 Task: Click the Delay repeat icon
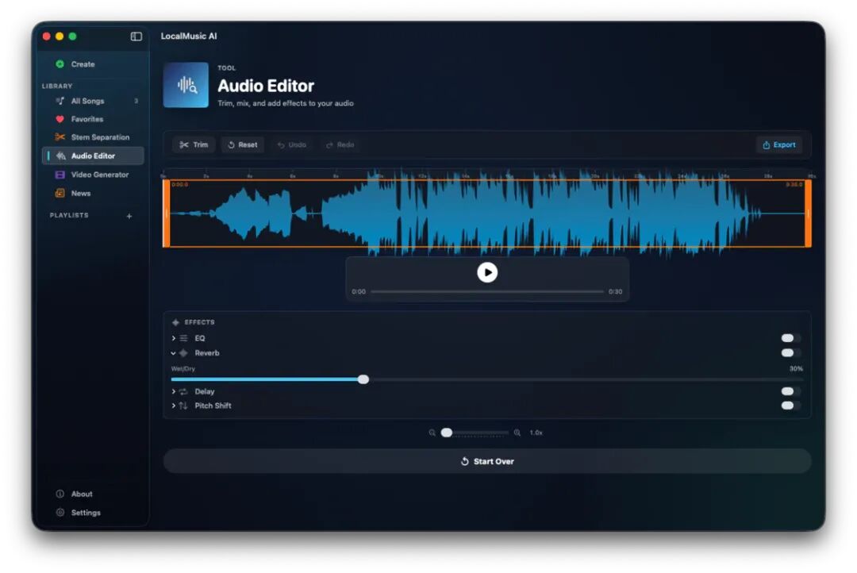[x=183, y=391]
